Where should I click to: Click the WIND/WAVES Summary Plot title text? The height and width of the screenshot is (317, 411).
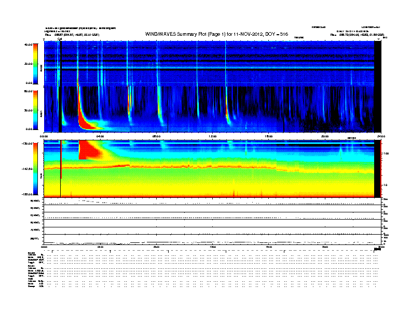click(216, 34)
